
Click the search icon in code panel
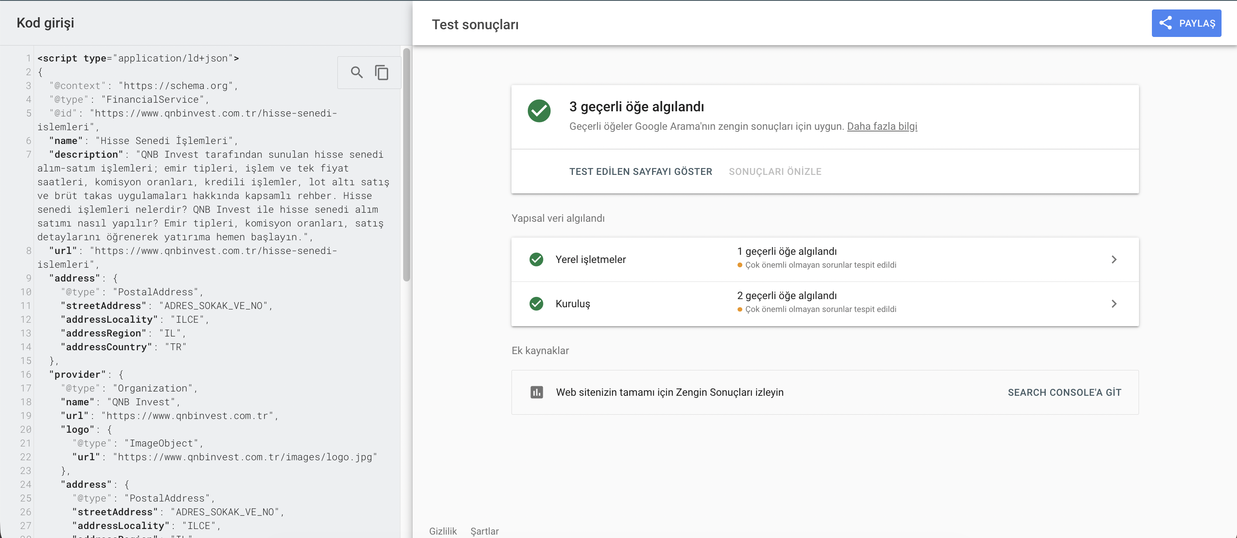356,73
